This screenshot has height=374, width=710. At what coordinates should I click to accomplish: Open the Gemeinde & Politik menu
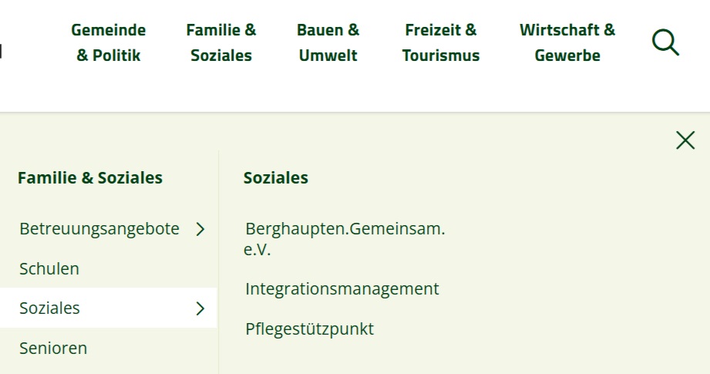[109, 42]
